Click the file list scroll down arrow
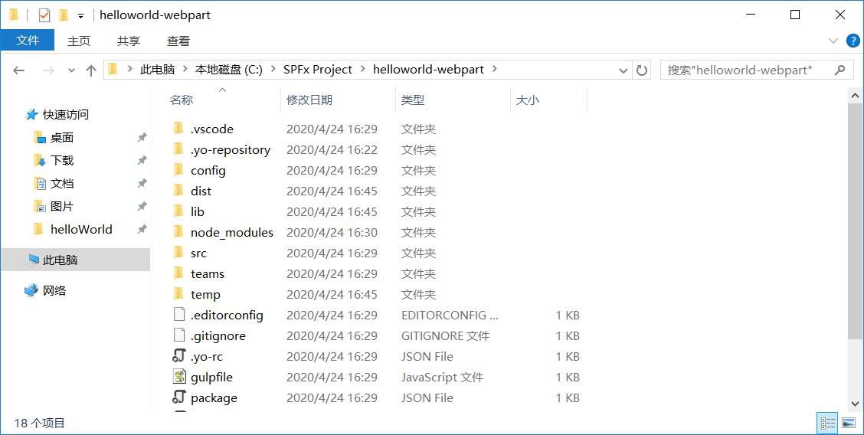Screen dimensions: 864x435 click(x=855, y=404)
